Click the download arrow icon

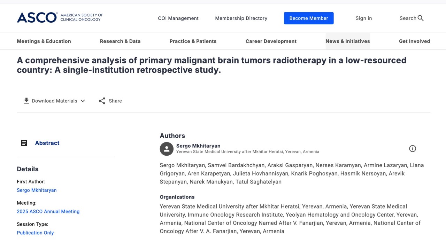[26, 101]
